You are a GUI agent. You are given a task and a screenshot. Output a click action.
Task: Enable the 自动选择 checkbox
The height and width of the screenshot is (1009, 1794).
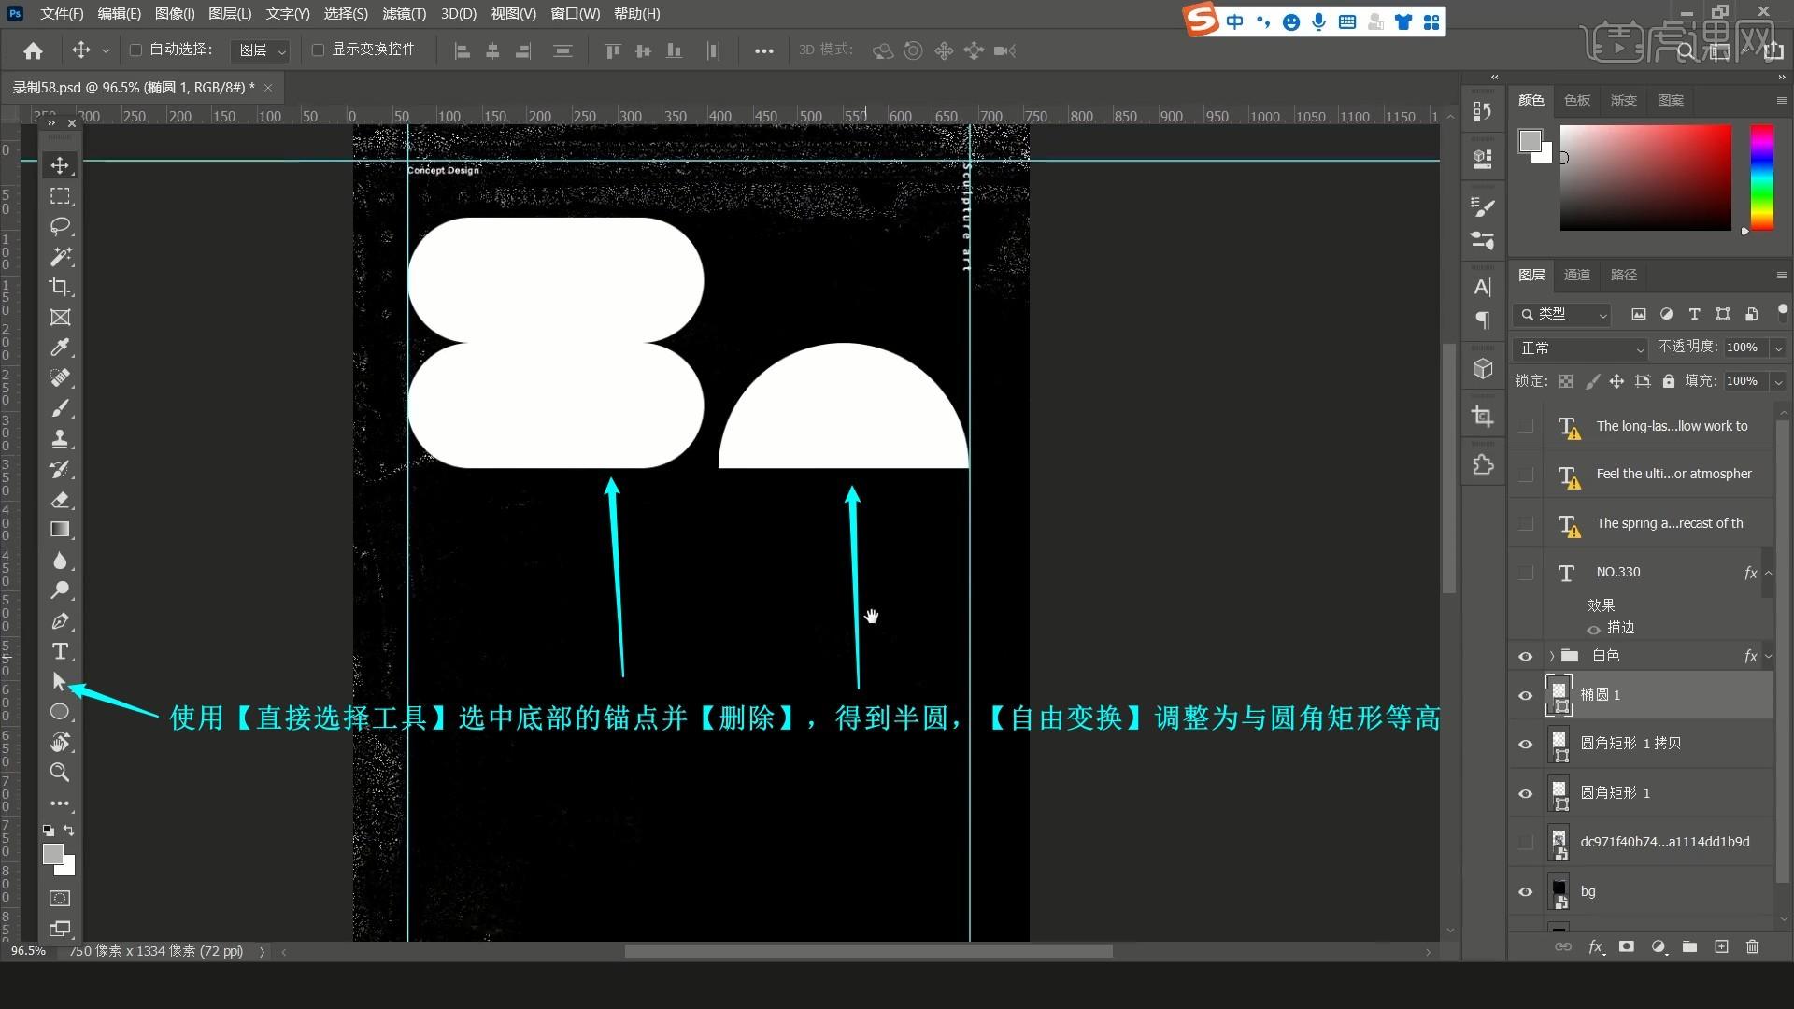[x=136, y=50]
